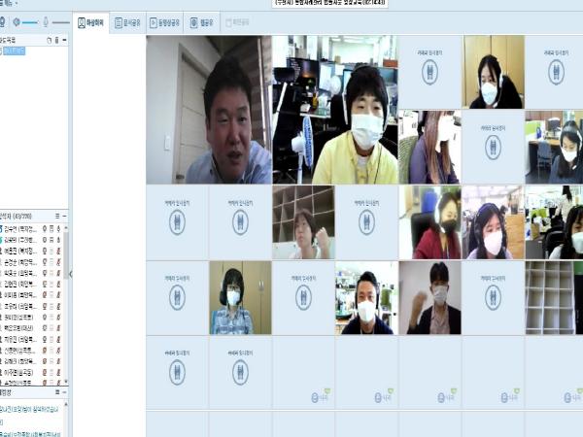Click the meeting title text at top center
This screenshot has height=437, width=583.
[329, 3]
